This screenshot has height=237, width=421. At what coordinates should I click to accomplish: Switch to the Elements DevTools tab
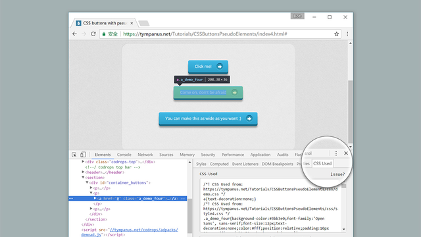(103, 155)
